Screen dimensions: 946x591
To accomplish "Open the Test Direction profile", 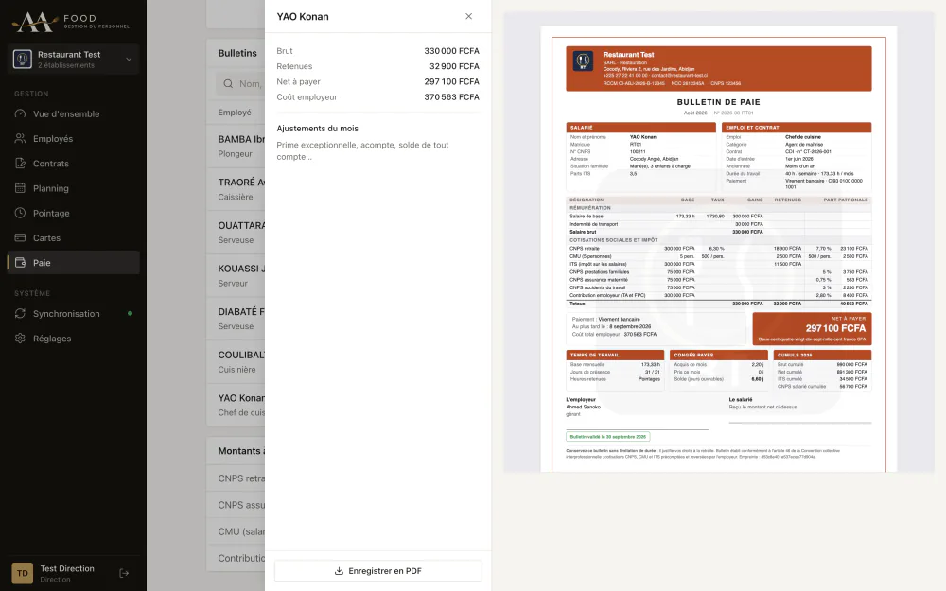I will pos(67,574).
